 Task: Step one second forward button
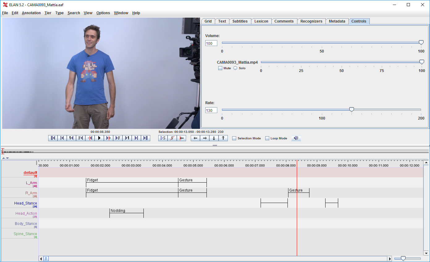tap(127, 138)
